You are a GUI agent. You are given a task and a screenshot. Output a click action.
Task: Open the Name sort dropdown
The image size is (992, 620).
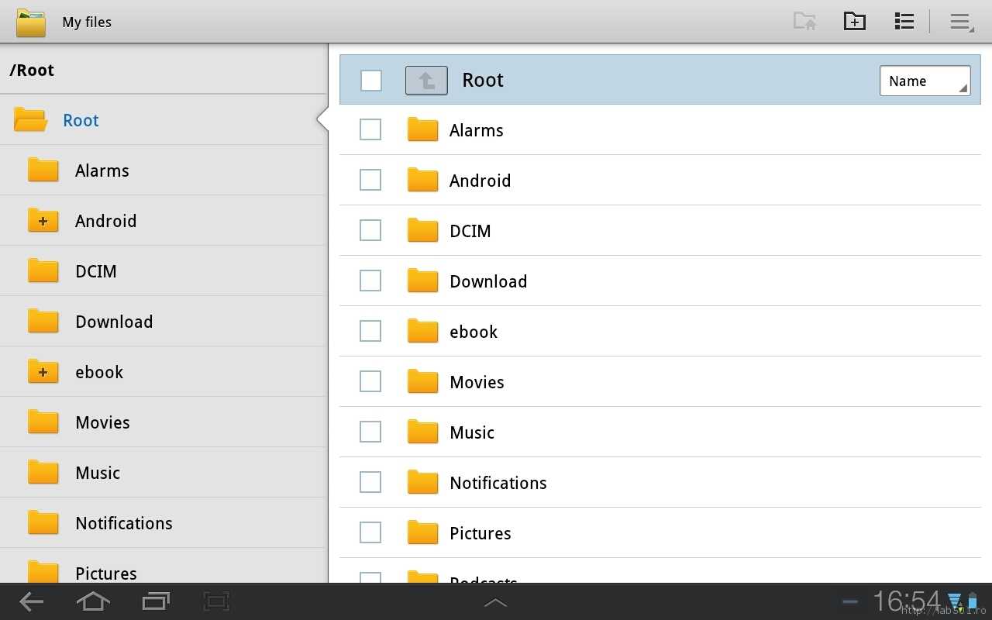[x=925, y=81]
